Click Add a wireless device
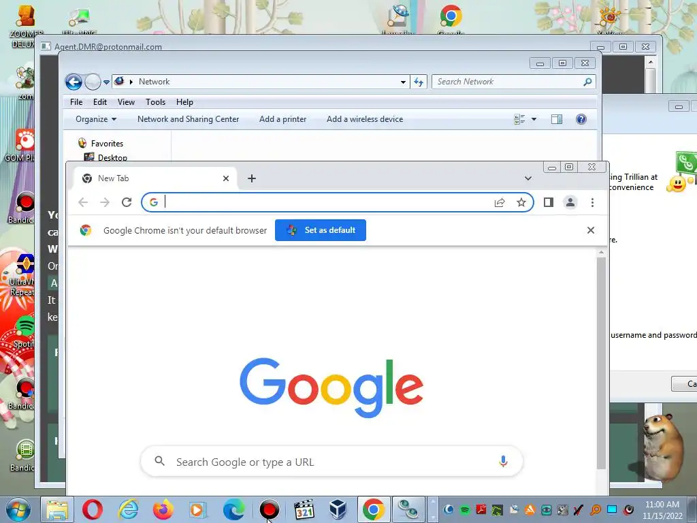Screen dimensions: 697x523 pos(365,119)
